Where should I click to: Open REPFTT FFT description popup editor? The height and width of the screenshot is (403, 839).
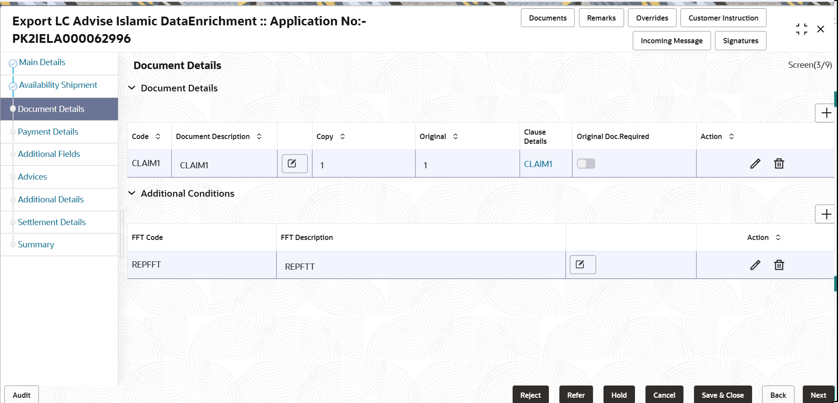[x=582, y=264]
